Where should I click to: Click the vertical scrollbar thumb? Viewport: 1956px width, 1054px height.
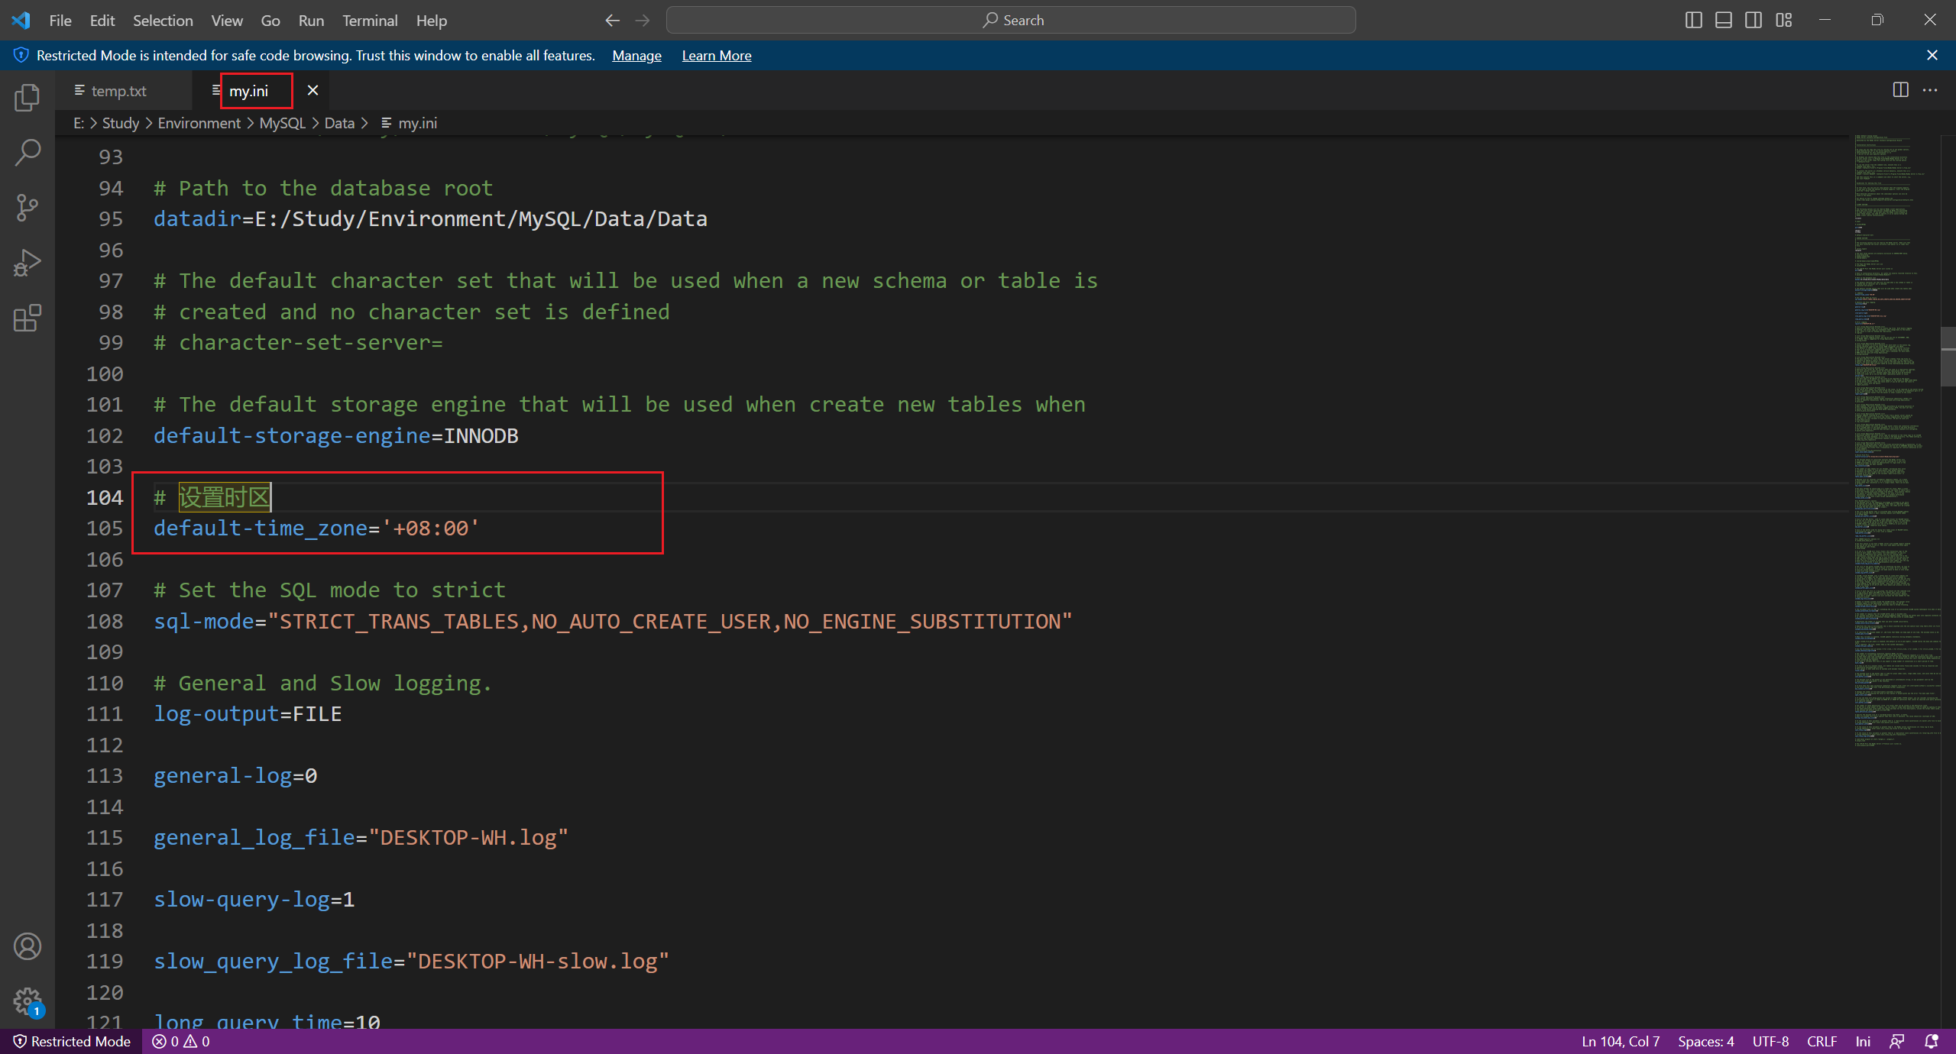pos(1948,357)
